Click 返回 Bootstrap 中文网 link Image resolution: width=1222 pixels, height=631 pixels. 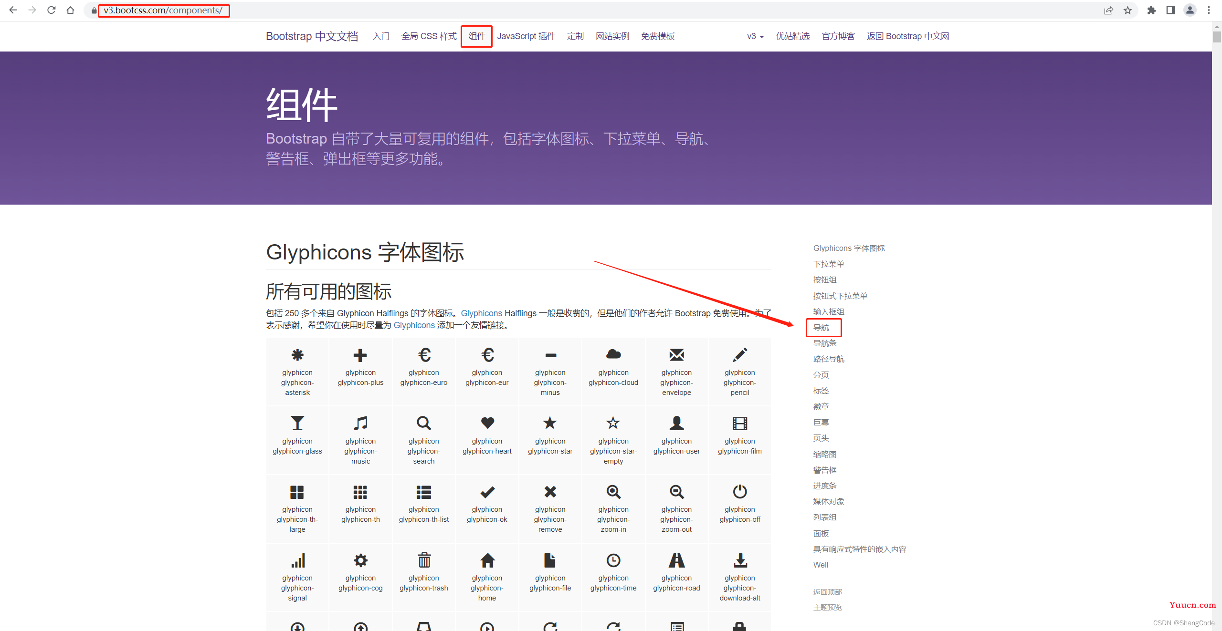coord(908,36)
